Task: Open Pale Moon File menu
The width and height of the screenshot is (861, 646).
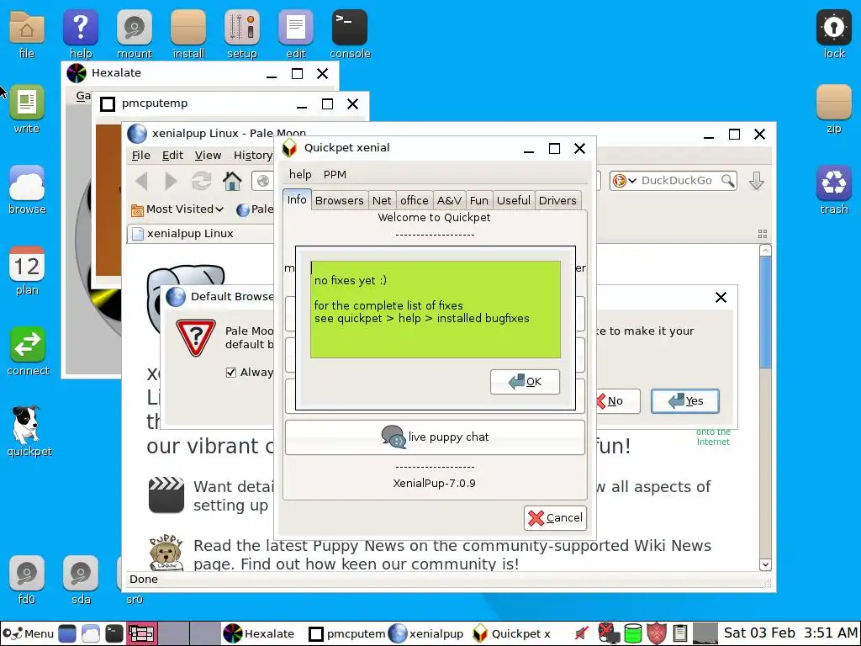Action: pyautogui.click(x=140, y=156)
